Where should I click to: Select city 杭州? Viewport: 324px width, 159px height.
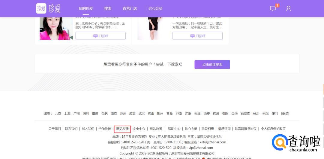point(216,114)
